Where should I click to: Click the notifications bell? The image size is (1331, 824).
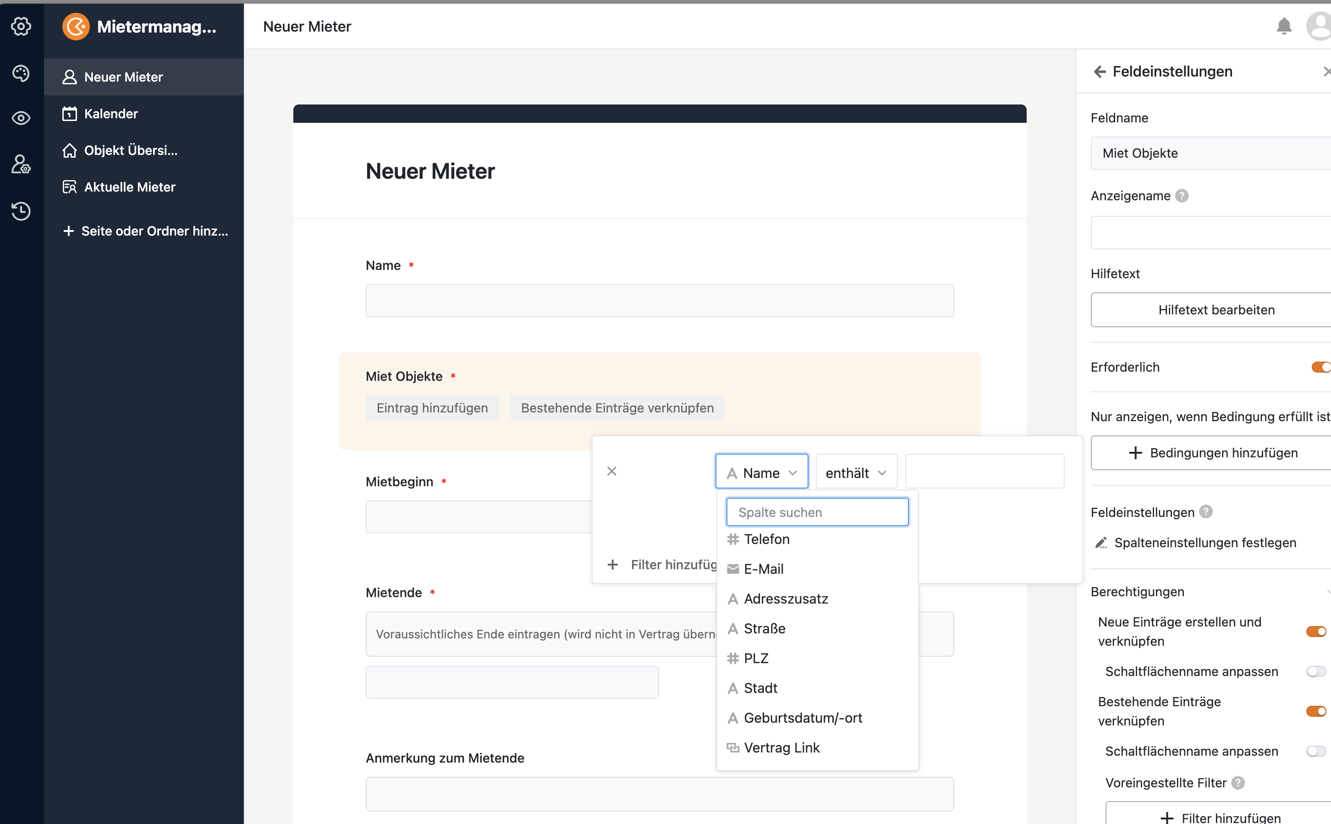click(x=1284, y=26)
